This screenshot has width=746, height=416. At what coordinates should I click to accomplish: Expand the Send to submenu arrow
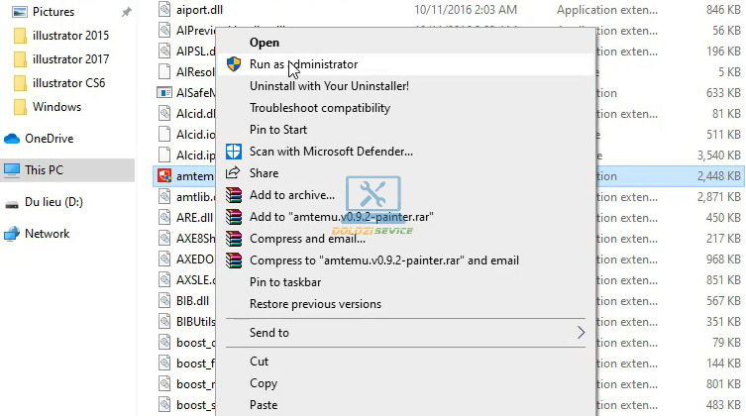[581, 333]
